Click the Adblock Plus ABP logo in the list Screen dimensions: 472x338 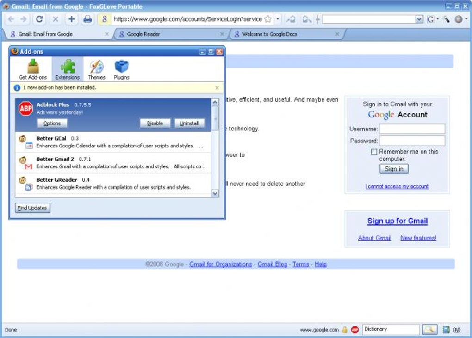pos(25,109)
